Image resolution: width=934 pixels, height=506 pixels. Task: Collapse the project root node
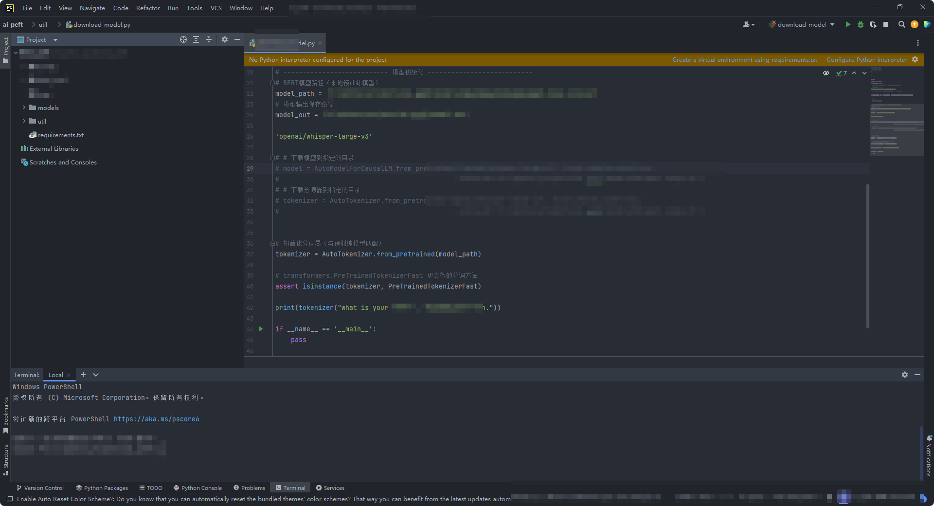click(16, 53)
